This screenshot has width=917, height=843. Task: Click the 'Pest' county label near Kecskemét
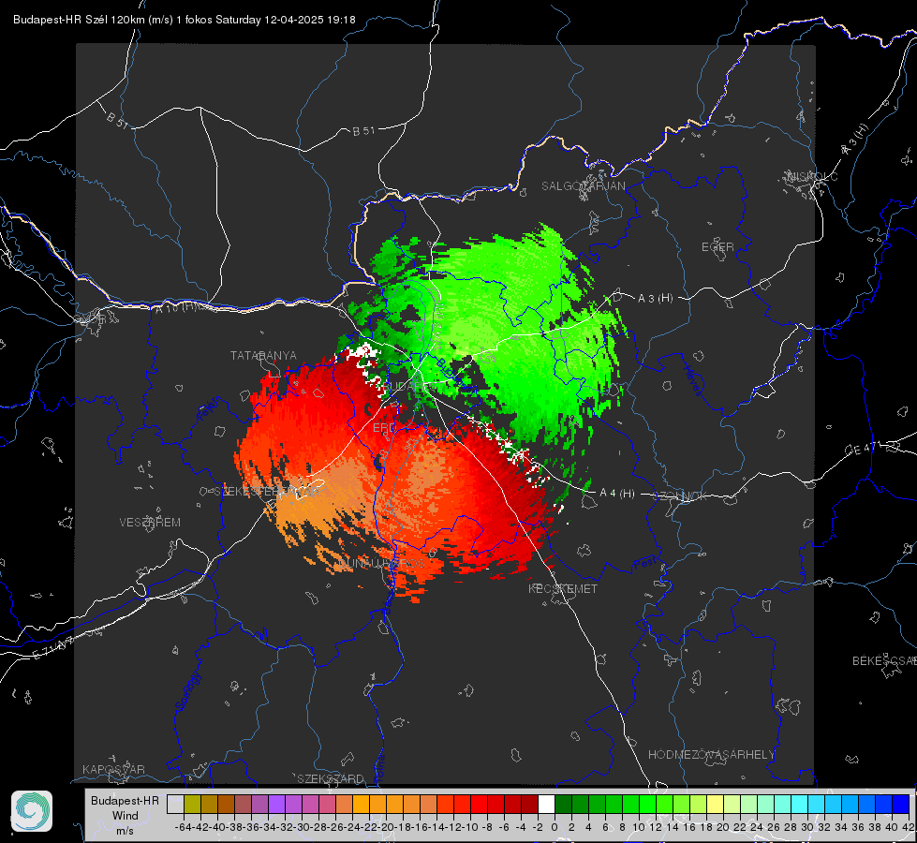point(645,564)
